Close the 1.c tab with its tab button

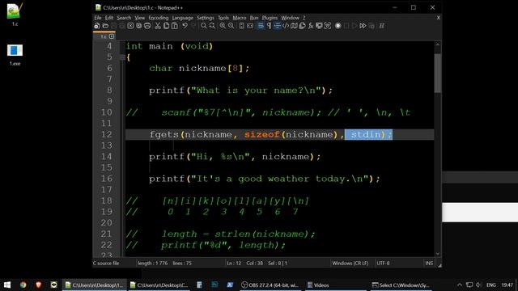pyautogui.click(x=112, y=36)
